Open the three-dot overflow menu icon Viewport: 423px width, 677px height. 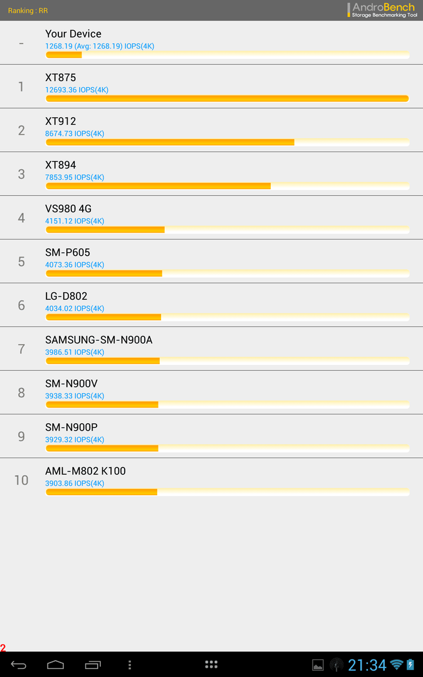pyautogui.click(x=130, y=665)
